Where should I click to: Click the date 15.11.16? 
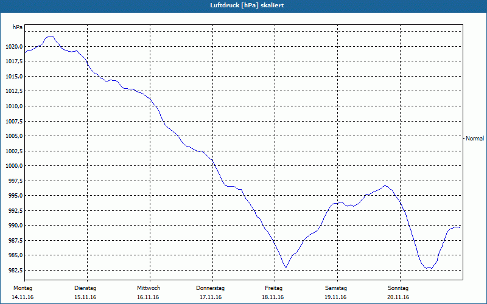coord(85,297)
